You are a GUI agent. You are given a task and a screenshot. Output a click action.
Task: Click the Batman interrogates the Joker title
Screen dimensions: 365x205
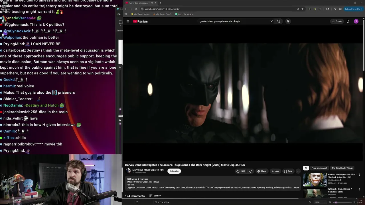342,176
